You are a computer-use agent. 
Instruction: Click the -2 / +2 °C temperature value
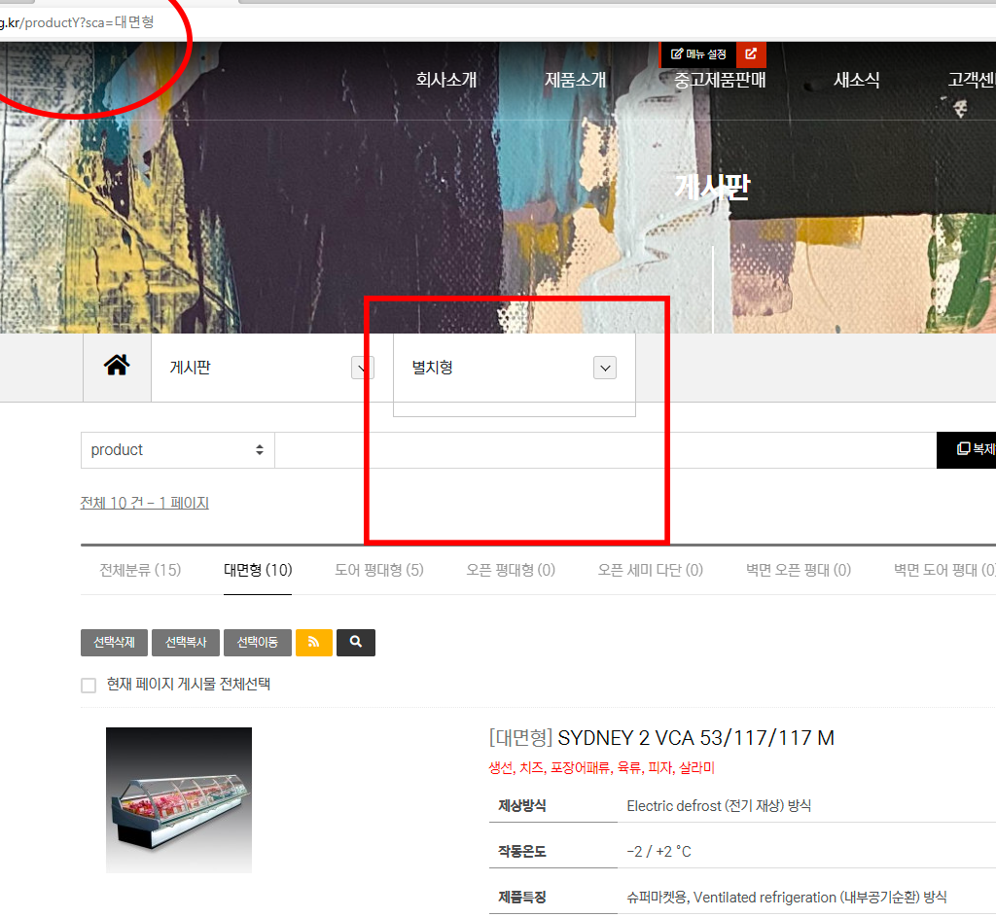(658, 851)
